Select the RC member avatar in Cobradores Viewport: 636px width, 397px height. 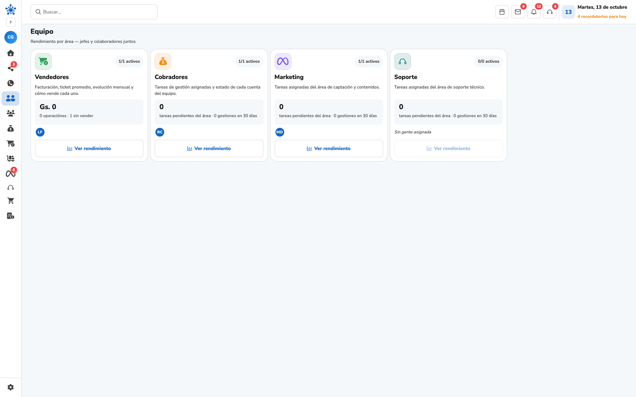click(160, 132)
